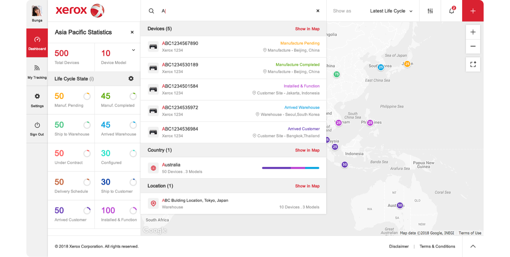Open My Tracking in the sidebar

pyautogui.click(x=37, y=72)
